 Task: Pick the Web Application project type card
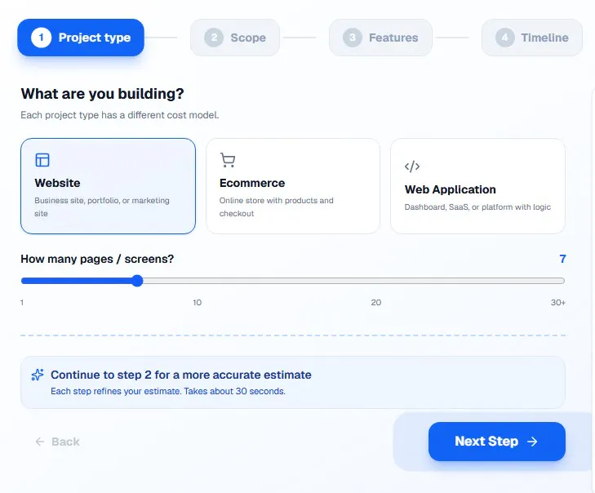point(477,186)
